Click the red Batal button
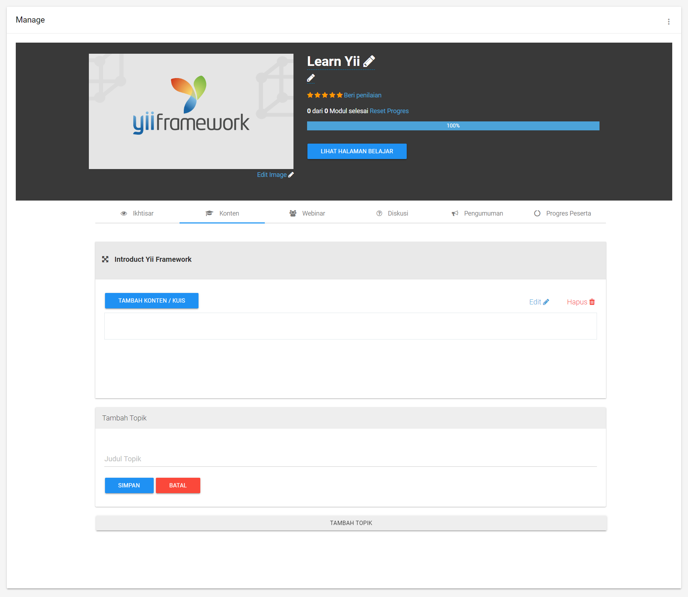 178,485
